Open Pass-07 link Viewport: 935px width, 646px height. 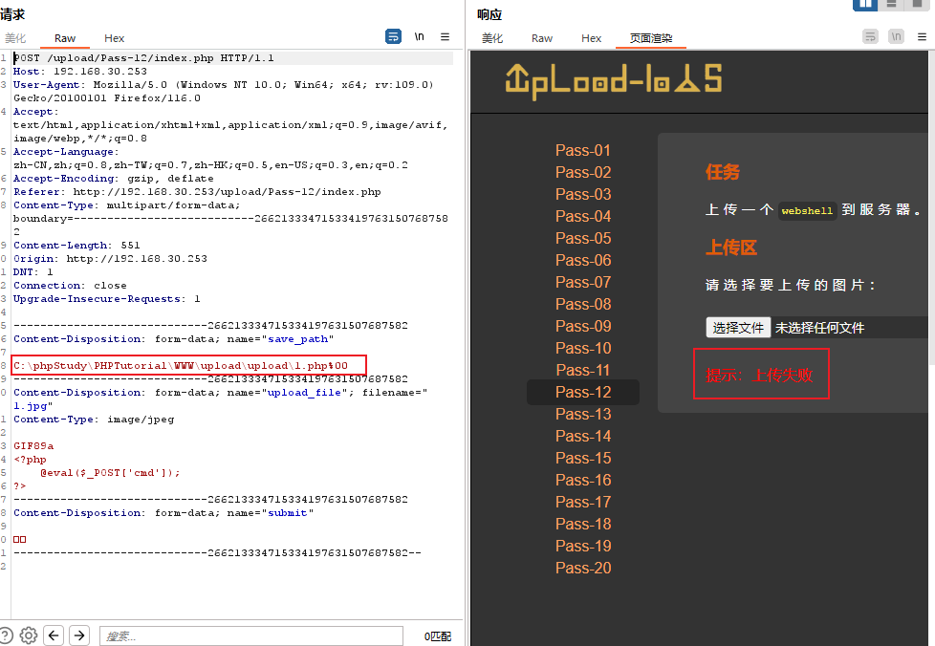[x=582, y=282]
